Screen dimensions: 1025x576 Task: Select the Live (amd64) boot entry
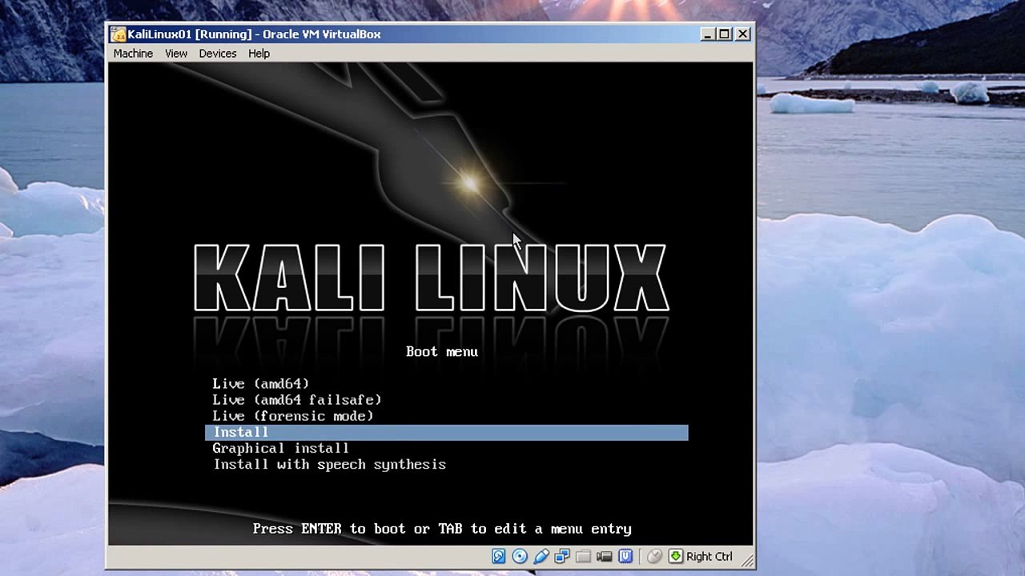pos(261,384)
